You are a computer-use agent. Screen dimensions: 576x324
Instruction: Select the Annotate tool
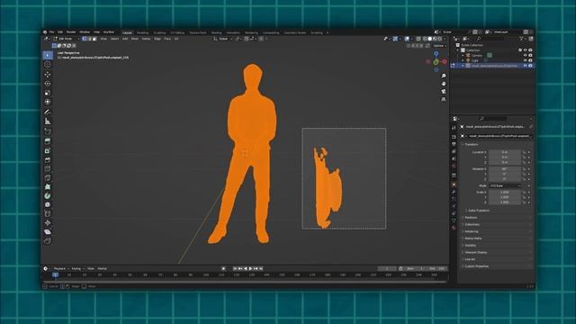click(x=48, y=112)
